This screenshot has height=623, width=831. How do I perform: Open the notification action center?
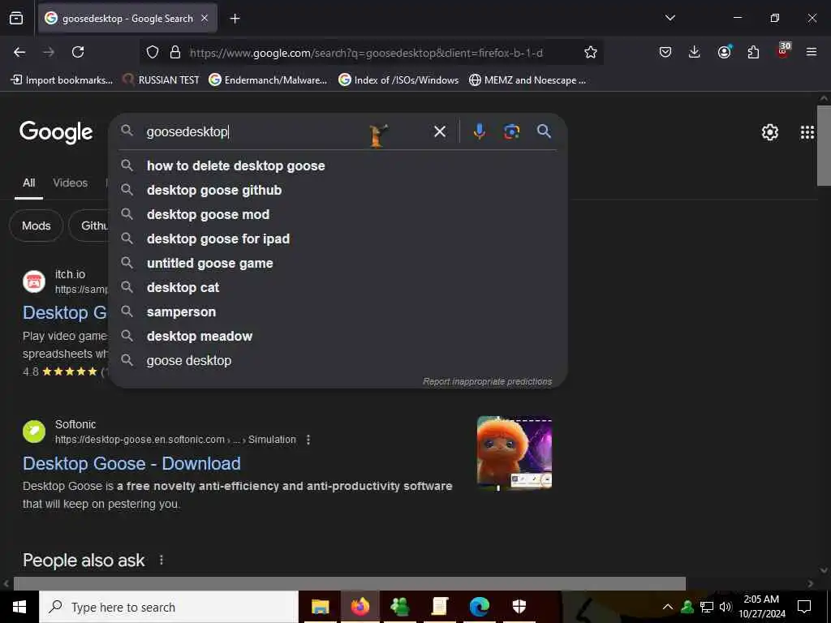[x=804, y=607]
